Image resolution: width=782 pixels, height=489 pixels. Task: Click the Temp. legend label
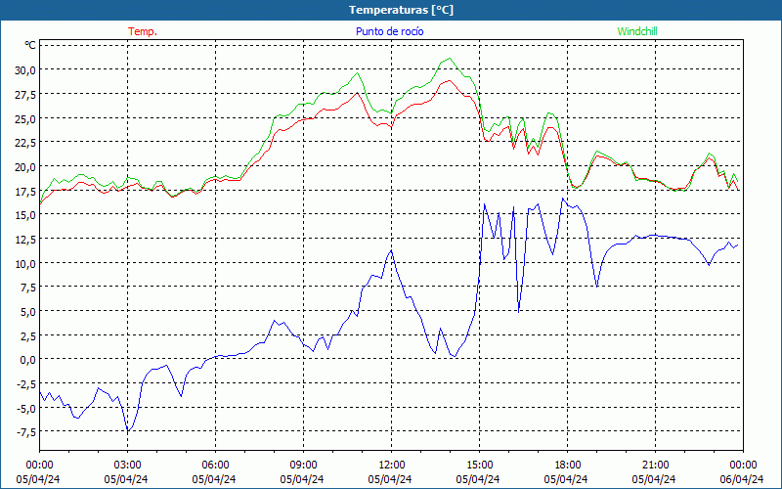tap(143, 31)
